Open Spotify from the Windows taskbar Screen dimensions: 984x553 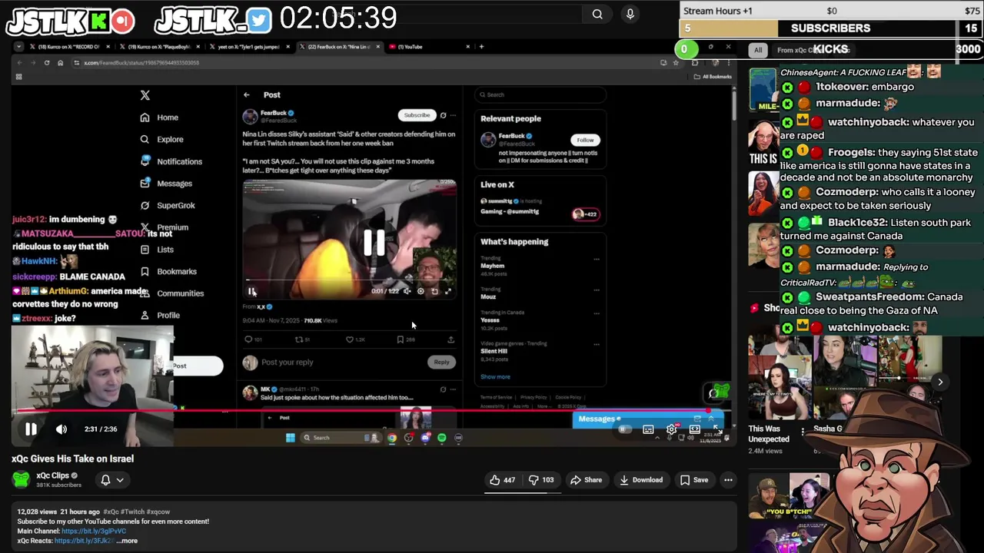point(441,438)
